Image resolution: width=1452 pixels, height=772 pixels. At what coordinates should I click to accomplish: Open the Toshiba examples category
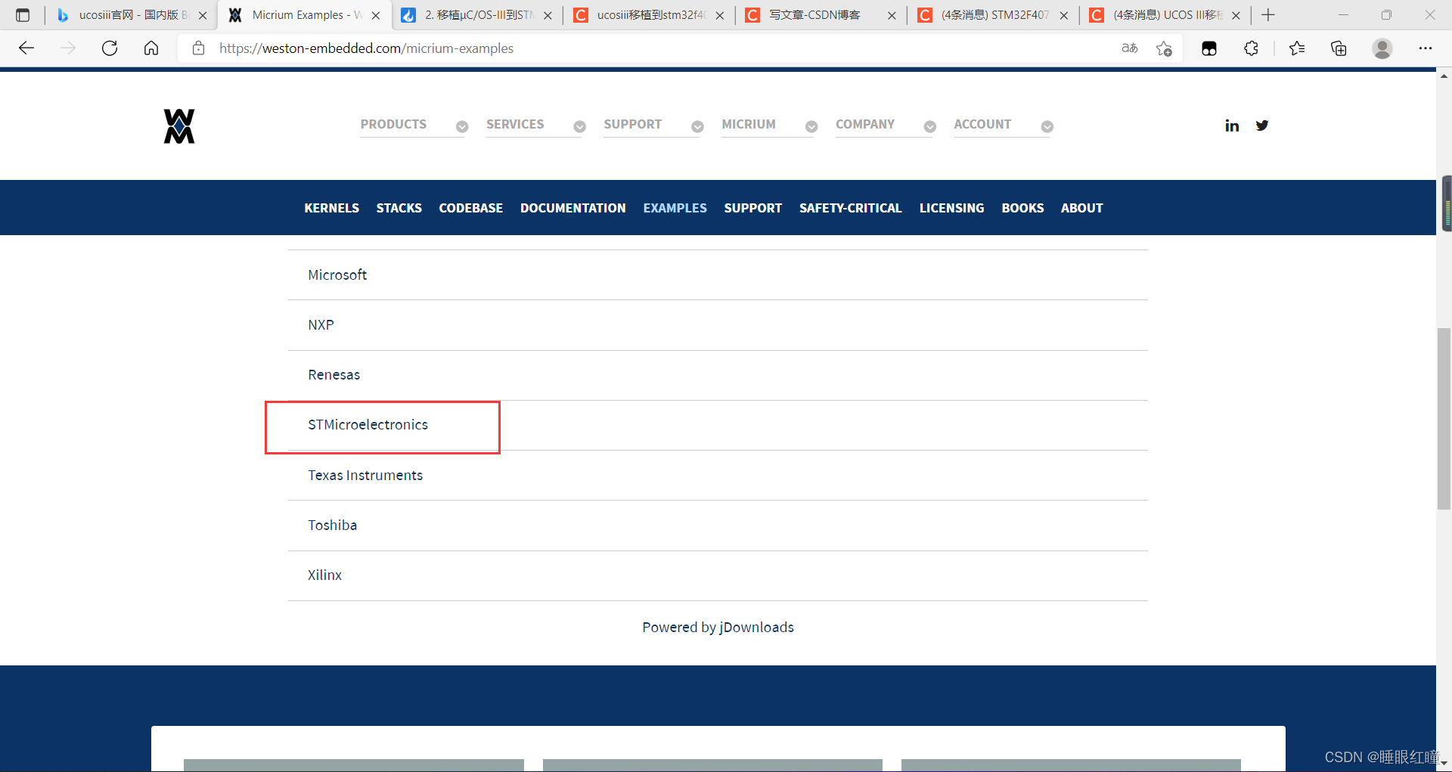(332, 526)
